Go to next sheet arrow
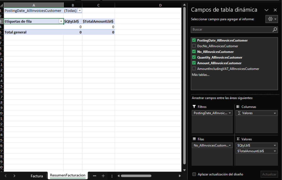This screenshot has width=282, height=180. click(x=14, y=176)
